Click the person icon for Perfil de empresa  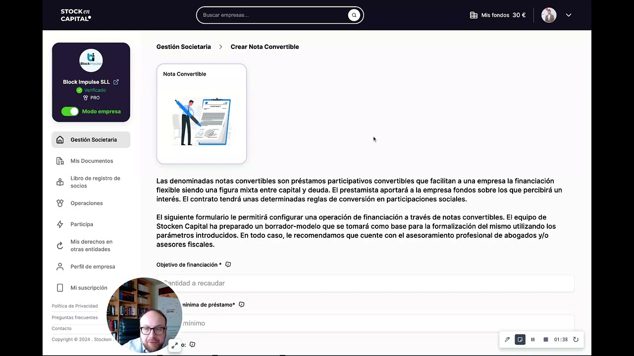coord(60,267)
